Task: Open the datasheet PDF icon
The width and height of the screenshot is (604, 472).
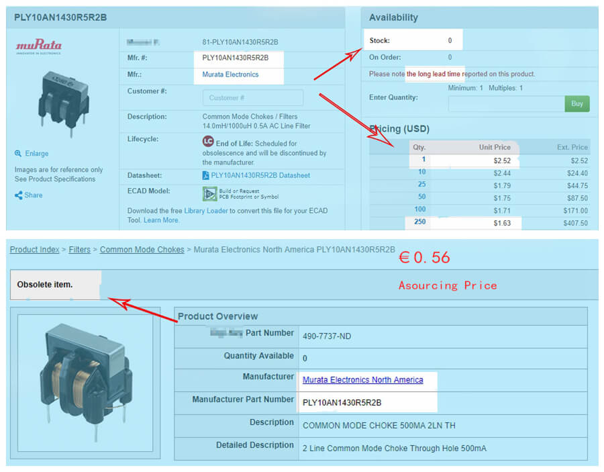Action: point(206,175)
